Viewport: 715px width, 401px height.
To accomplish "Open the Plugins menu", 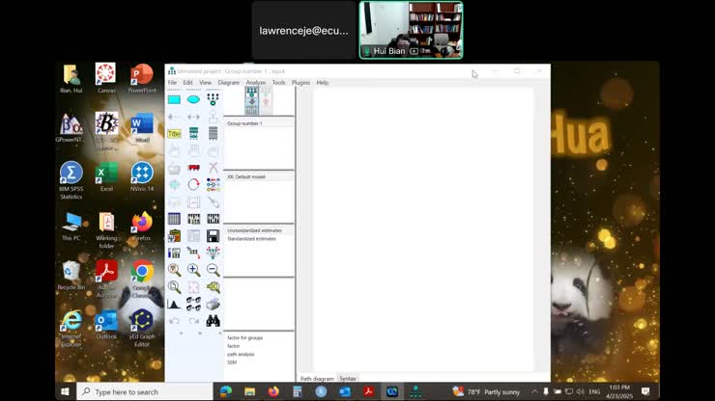I will 300,83.
